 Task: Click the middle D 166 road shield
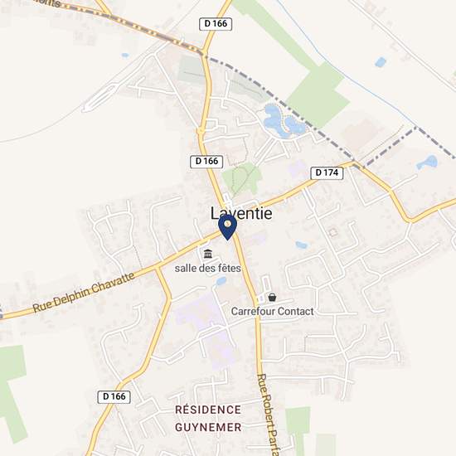pyautogui.click(x=206, y=162)
